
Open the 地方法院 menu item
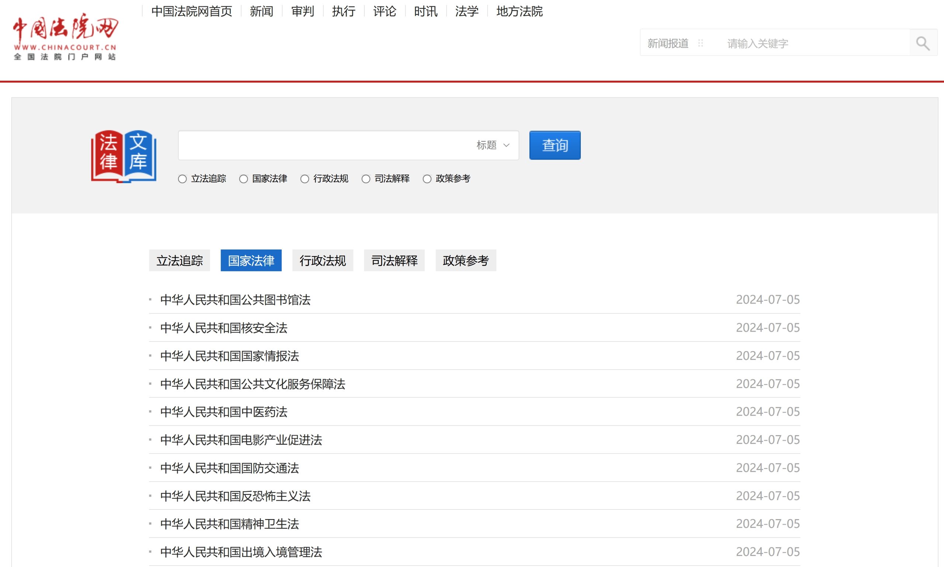[x=519, y=11]
